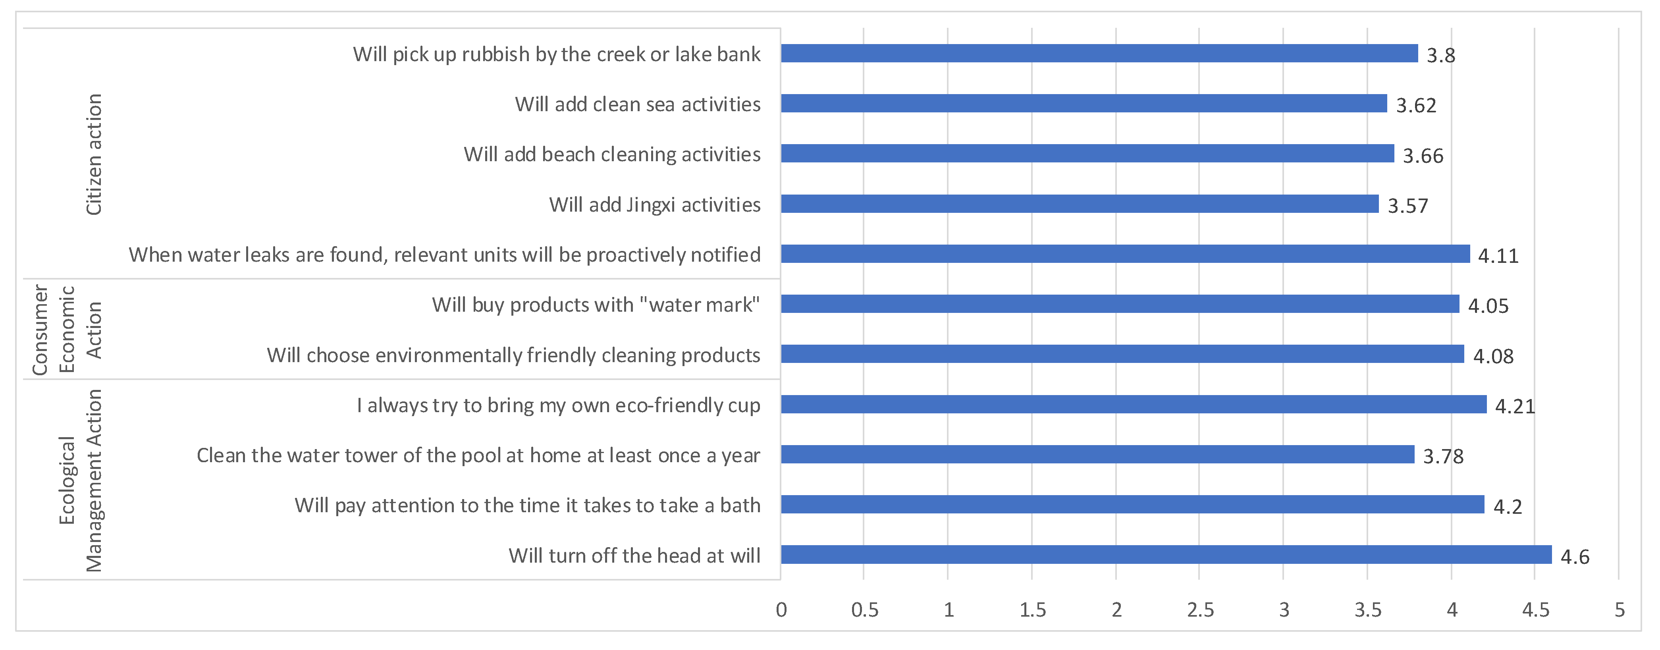Click the axis tick label 2.5
The image size is (1660, 650).
(x=1200, y=609)
